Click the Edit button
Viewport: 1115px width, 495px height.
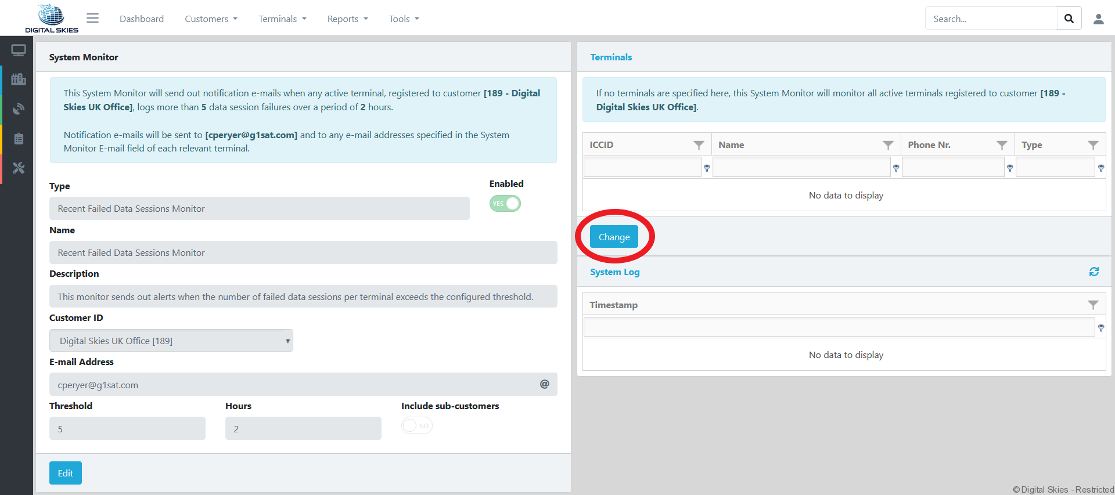tap(66, 473)
